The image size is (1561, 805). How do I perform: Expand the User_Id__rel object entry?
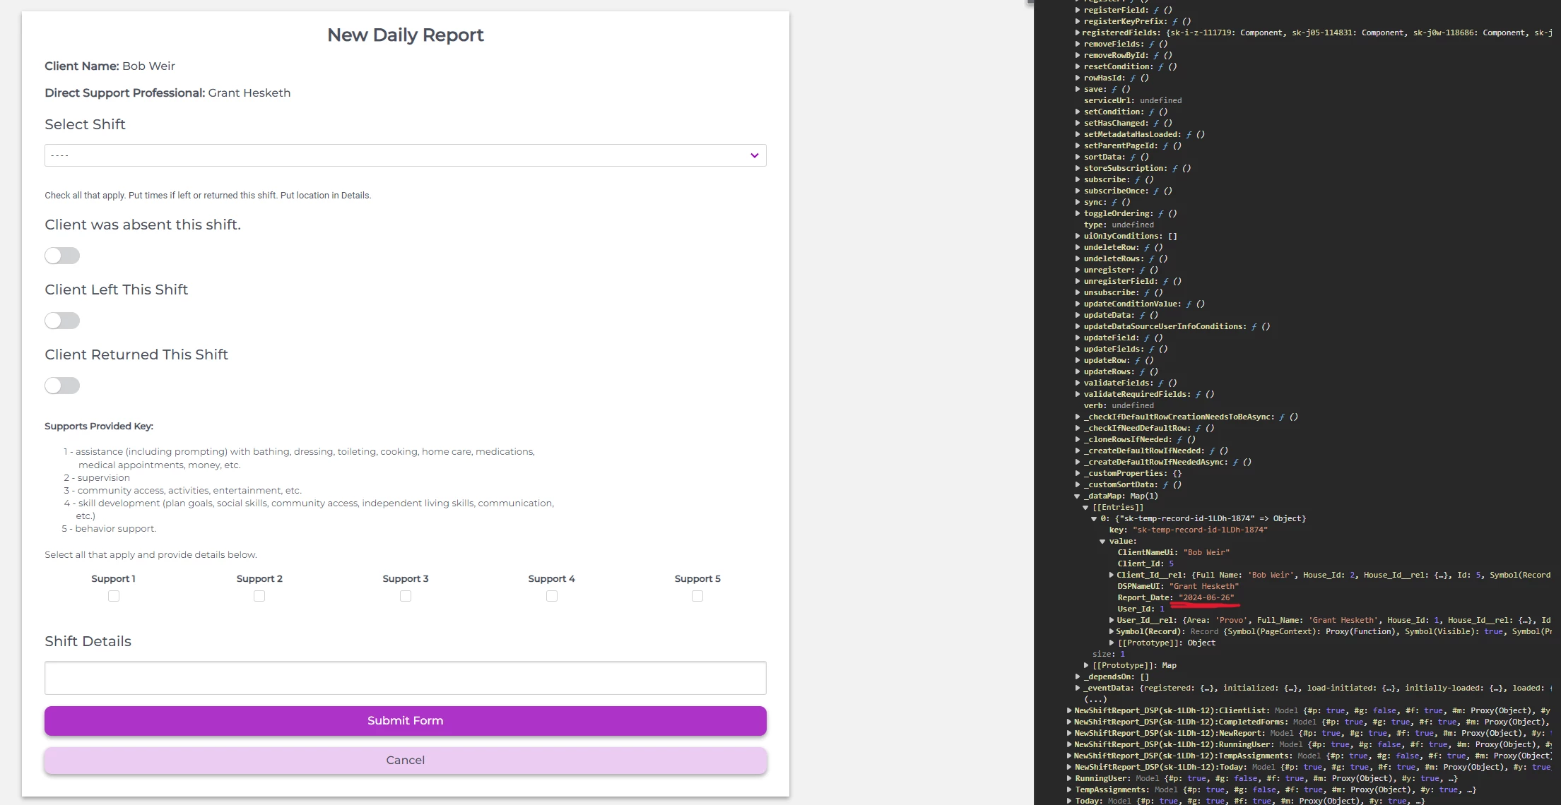click(1112, 620)
